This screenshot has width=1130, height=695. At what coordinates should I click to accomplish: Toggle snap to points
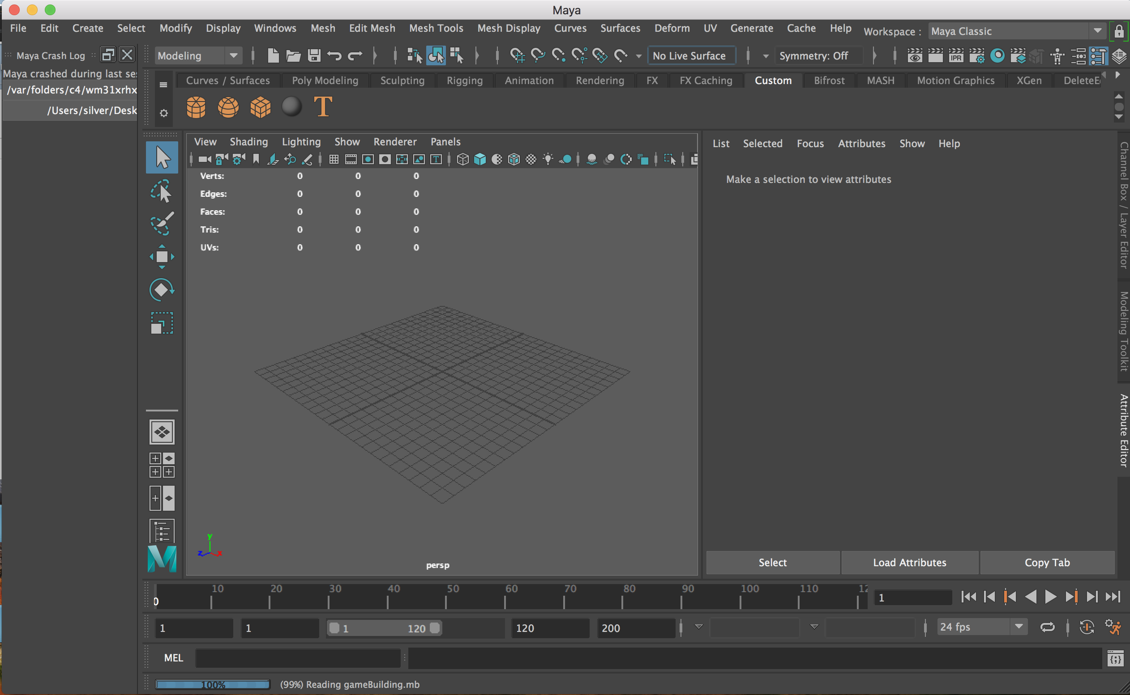[x=558, y=55]
